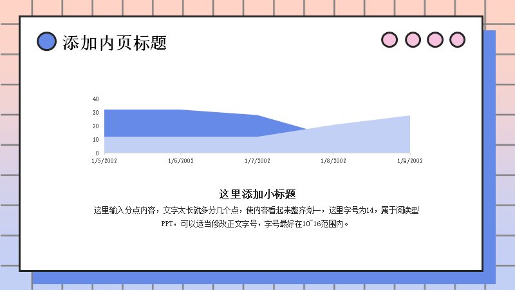Select the slide title '添加内页标题'
The height and width of the screenshot is (290, 515).
point(115,43)
